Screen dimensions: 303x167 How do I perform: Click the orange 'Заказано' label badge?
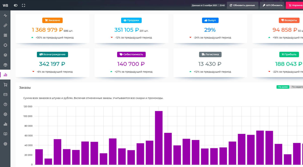coord(53,20)
